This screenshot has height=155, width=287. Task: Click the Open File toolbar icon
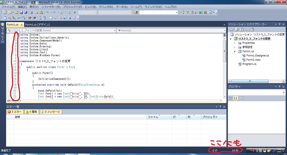(x=17, y=12)
